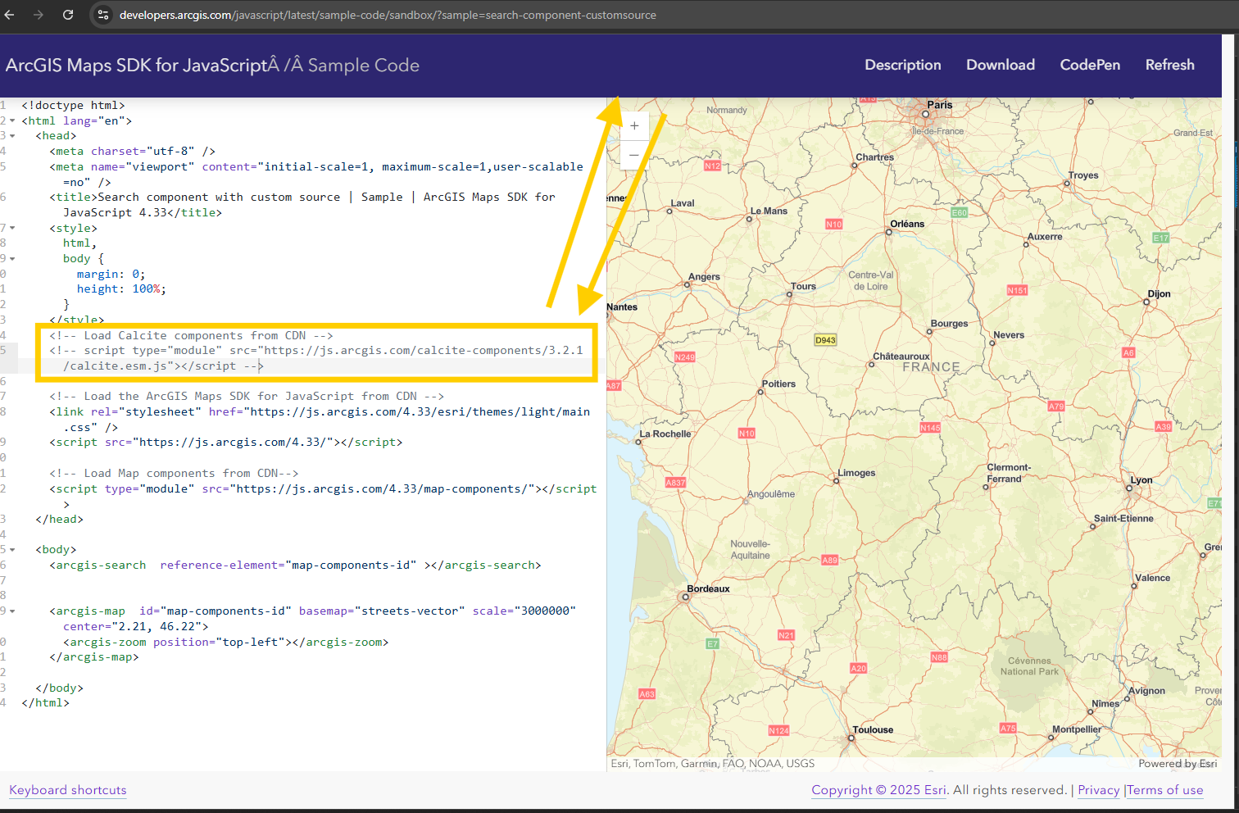This screenshot has width=1239, height=813.
Task: Place cursor on the meta charset="utf-8" line
Action: (x=132, y=152)
